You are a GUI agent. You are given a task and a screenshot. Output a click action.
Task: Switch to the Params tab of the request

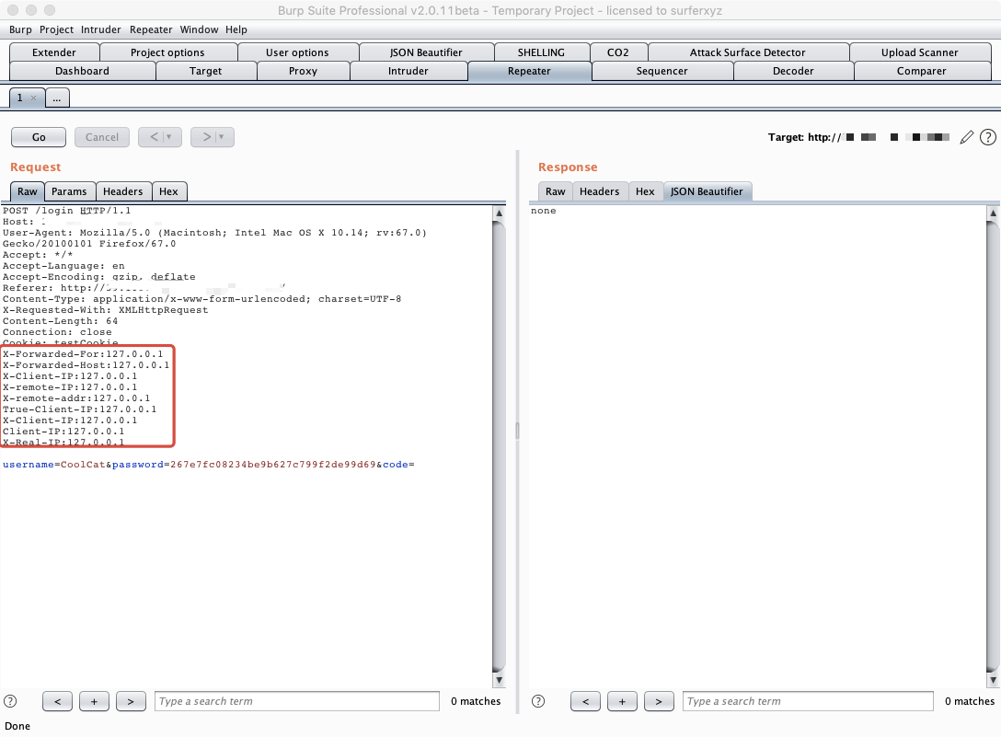pyautogui.click(x=69, y=190)
